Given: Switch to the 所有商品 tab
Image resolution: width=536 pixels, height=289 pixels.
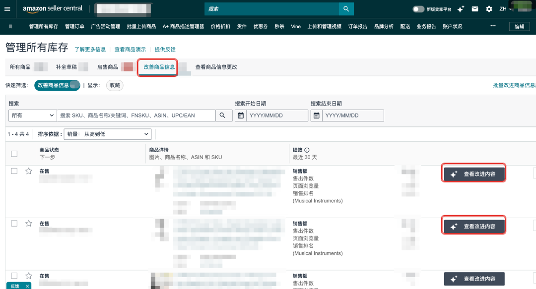Looking at the screenshot, I should tap(20, 67).
